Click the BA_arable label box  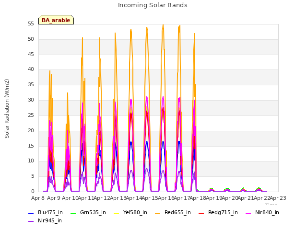[56, 20]
